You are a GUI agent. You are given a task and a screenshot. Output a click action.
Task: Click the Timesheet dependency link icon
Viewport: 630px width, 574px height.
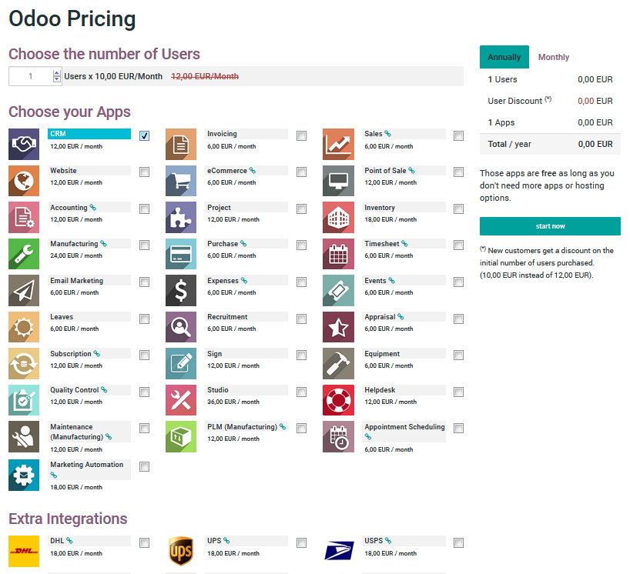tap(404, 243)
